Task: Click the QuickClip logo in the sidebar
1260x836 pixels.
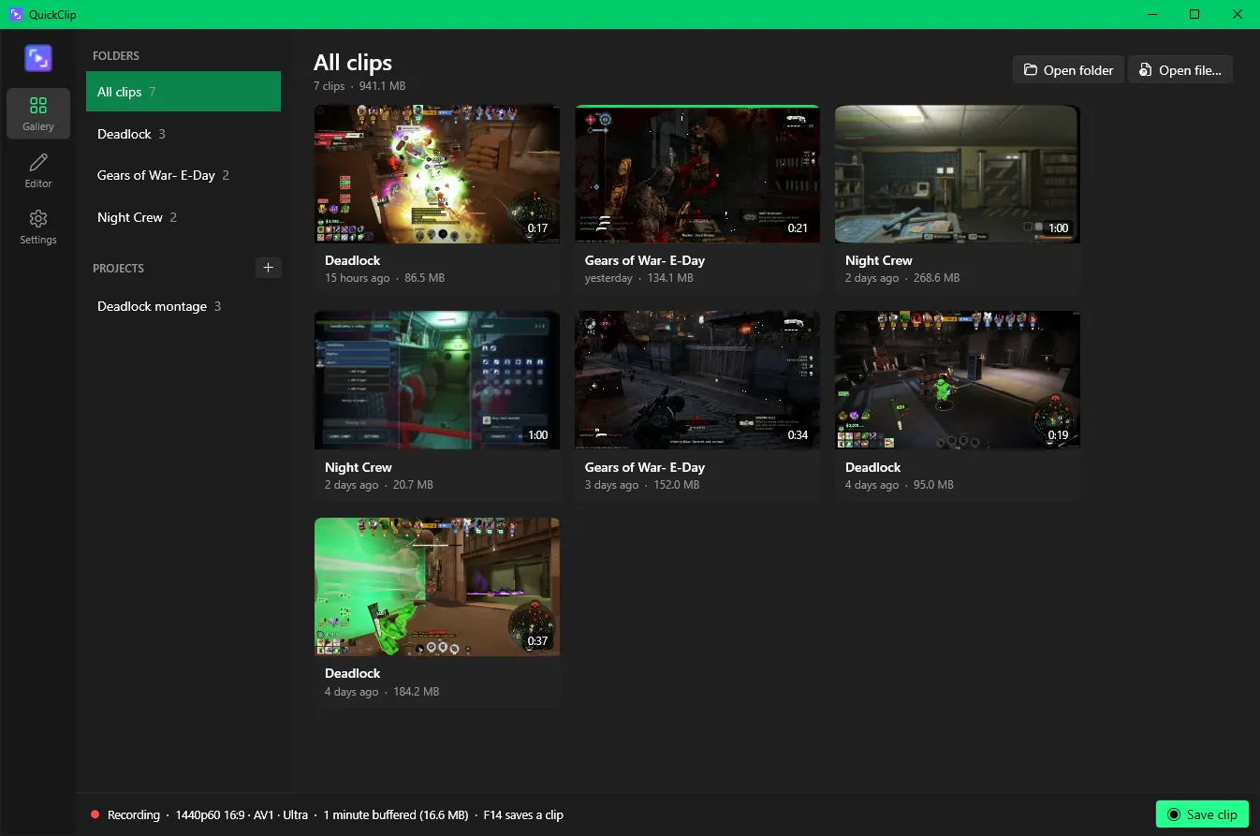Action: (x=38, y=58)
